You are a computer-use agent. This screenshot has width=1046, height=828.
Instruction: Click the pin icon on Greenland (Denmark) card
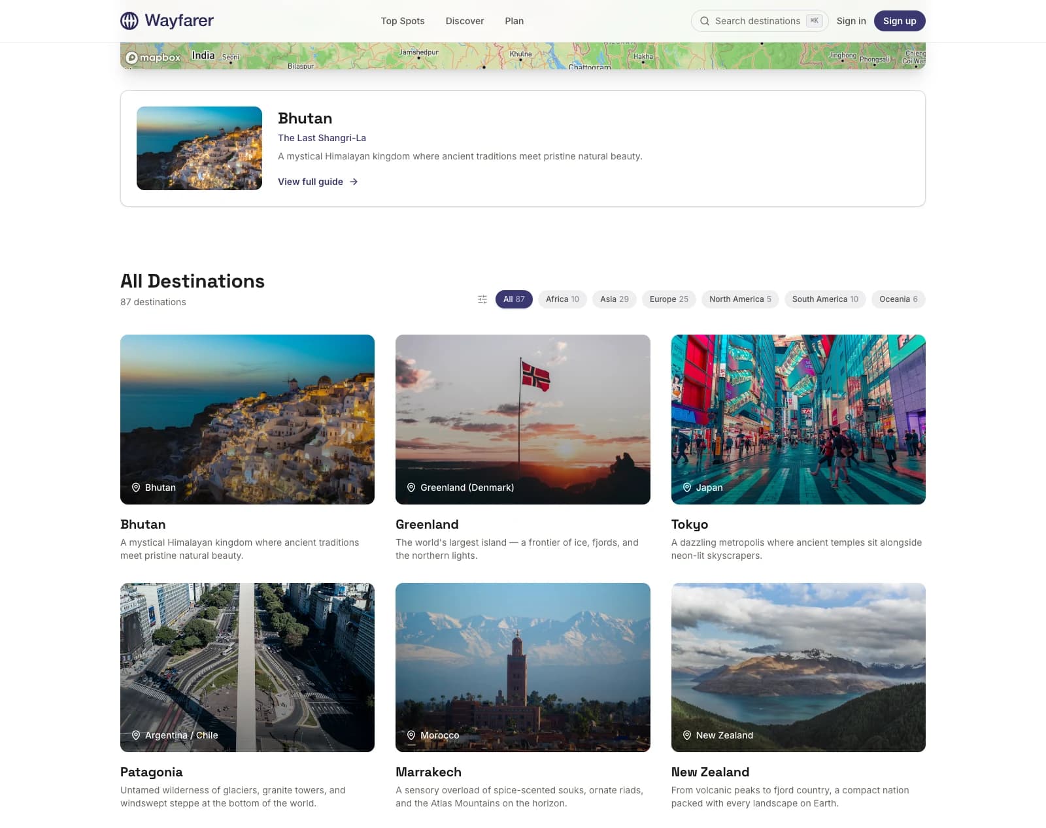pyautogui.click(x=411, y=488)
